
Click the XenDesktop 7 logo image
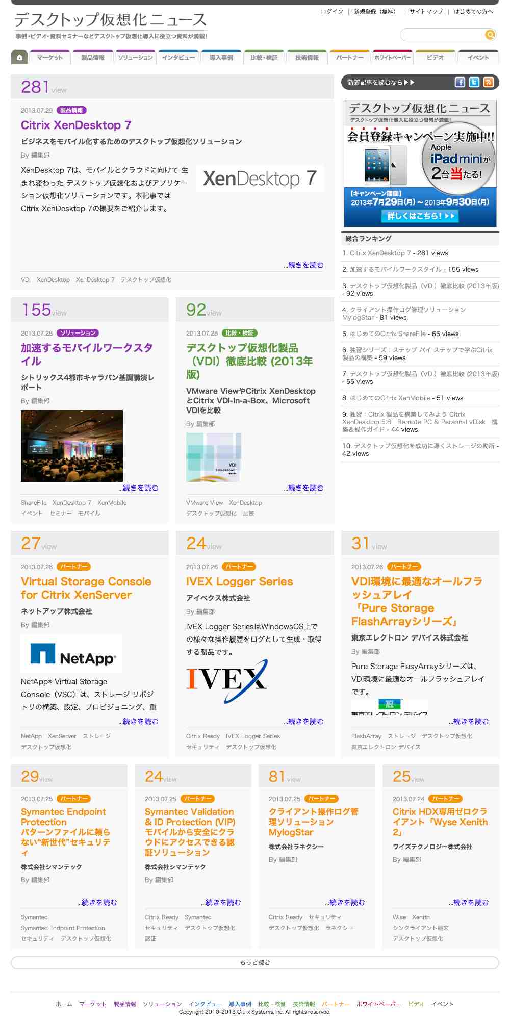(x=260, y=178)
